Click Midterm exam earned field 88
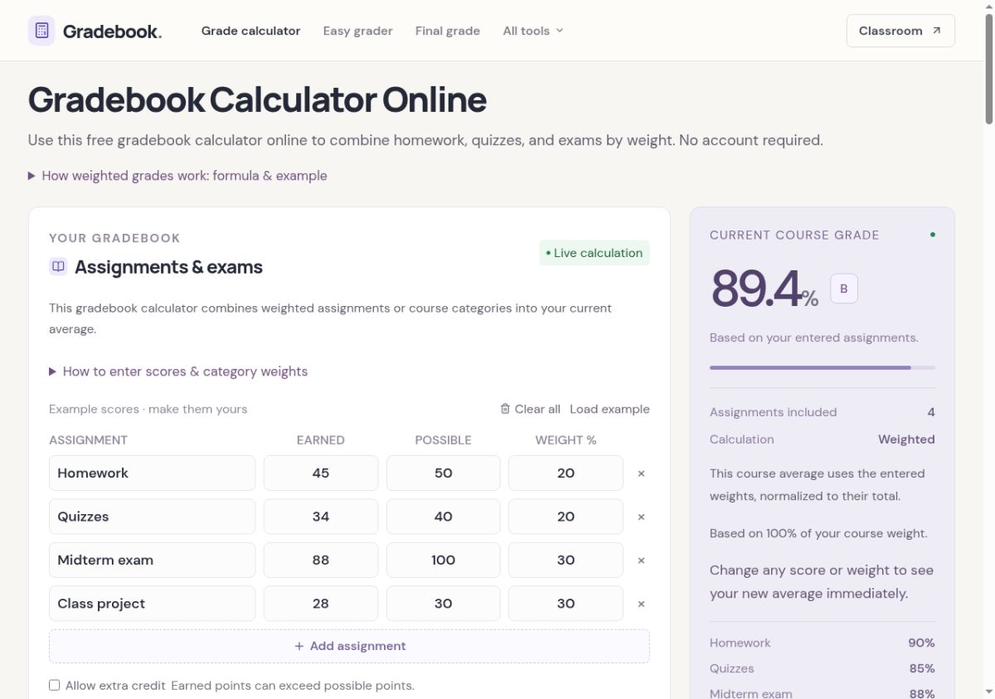 (321, 561)
